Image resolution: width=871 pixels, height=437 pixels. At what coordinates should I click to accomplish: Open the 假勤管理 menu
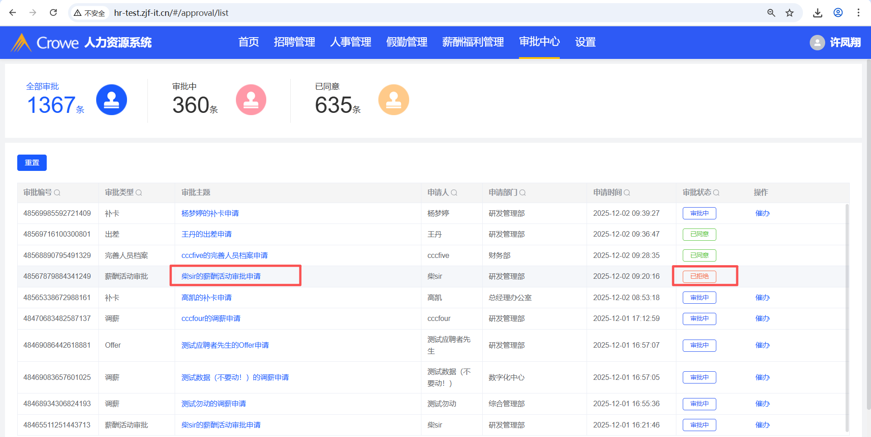pyautogui.click(x=407, y=42)
